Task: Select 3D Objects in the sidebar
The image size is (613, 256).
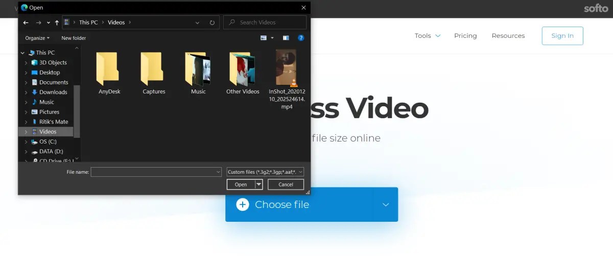Action: pos(49,62)
